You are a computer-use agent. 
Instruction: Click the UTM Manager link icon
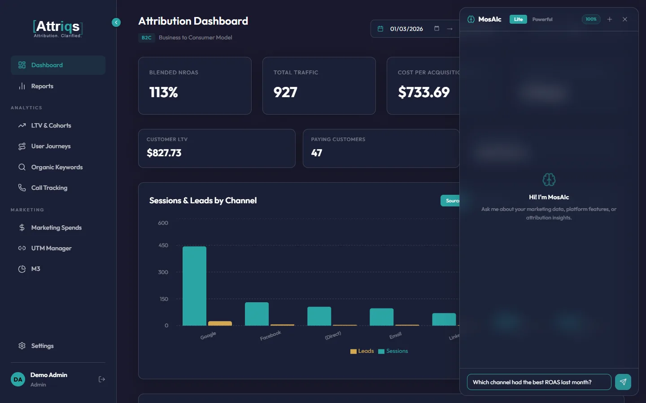22,248
